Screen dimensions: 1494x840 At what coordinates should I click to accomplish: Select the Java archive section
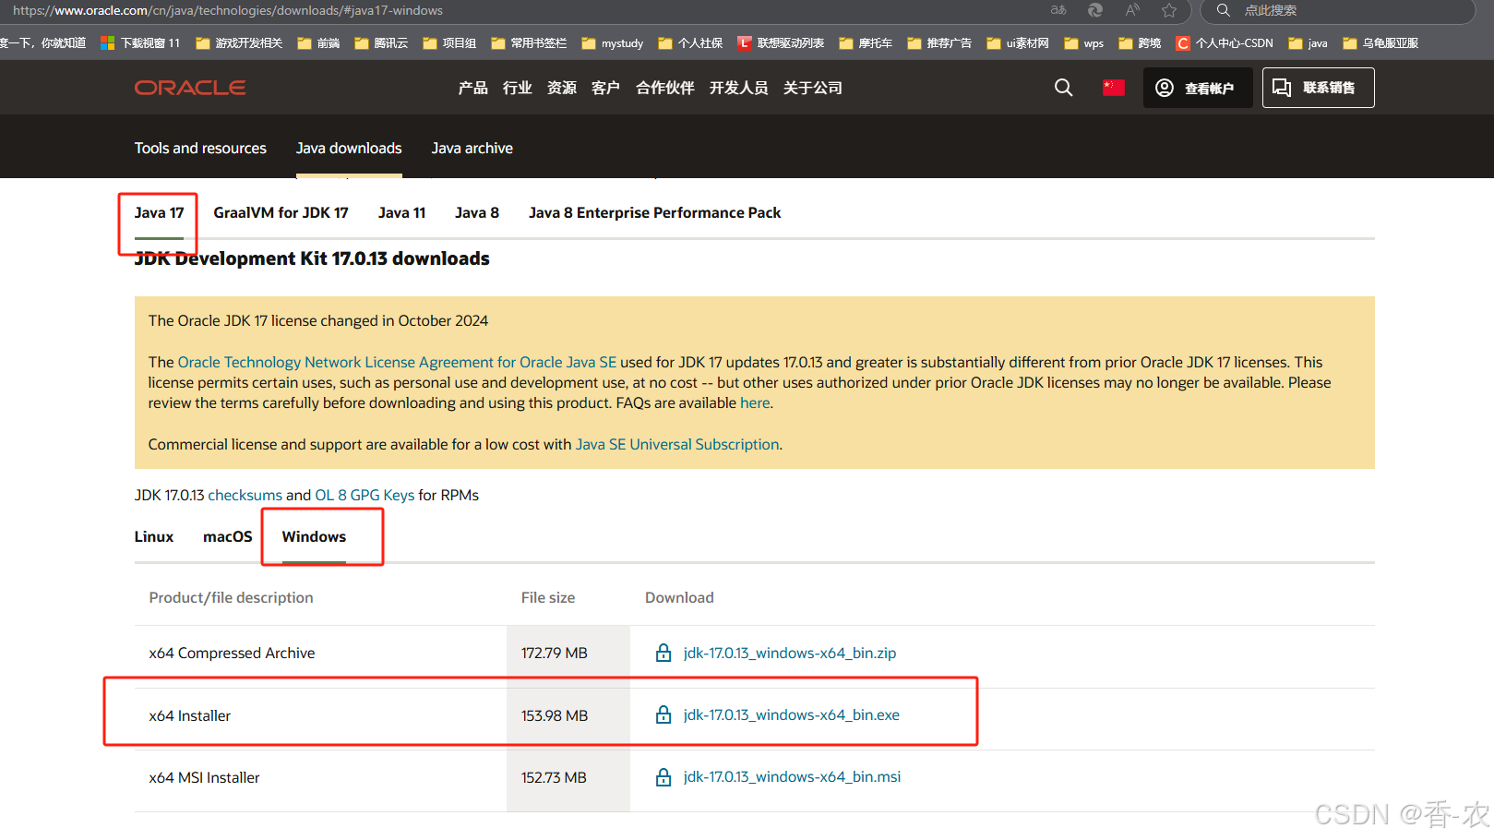472,148
